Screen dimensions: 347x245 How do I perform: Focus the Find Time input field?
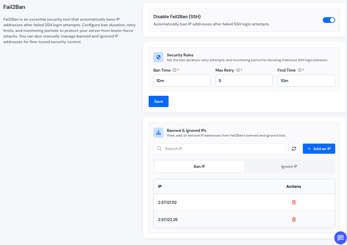(x=306, y=81)
